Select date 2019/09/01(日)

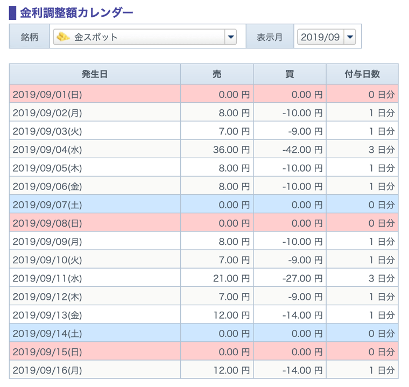tap(47, 95)
